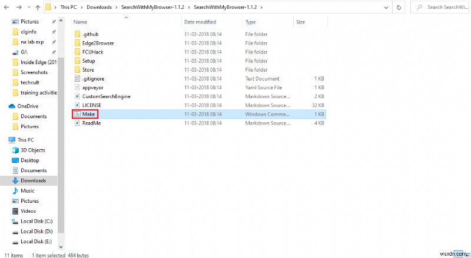Select This PC in navigation pane

pos(25,140)
